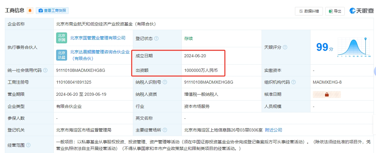Click 资本市场服务 industry value

click(197, 106)
